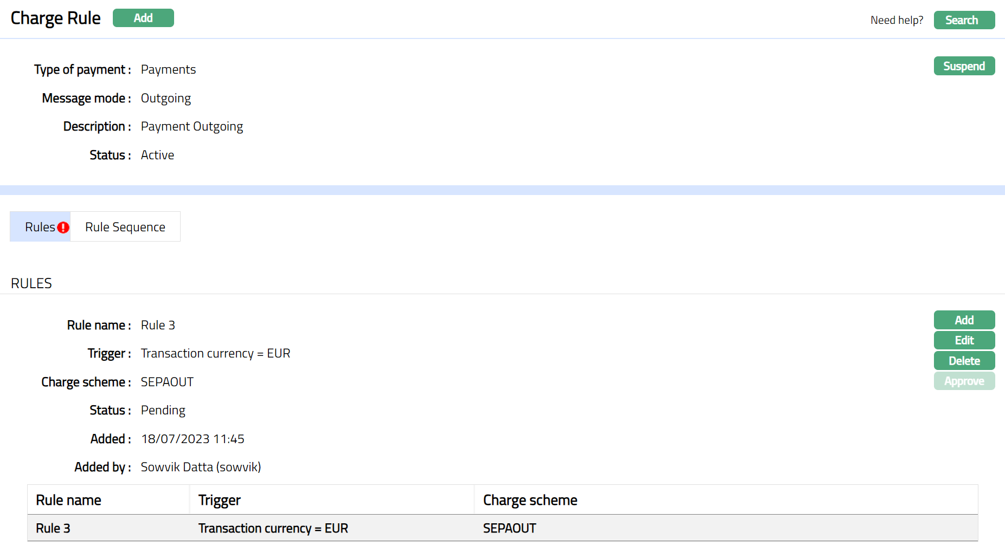Open the Rule Sequence tab
Image resolution: width=1005 pixels, height=552 pixels.
click(125, 227)
